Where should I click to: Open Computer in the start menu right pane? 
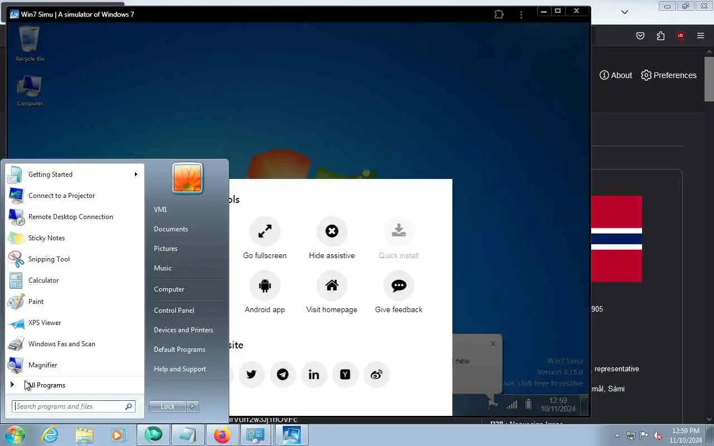coord(169,289)
